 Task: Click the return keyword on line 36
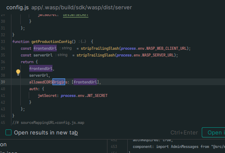pyautogui.click(x=27, y=62)
